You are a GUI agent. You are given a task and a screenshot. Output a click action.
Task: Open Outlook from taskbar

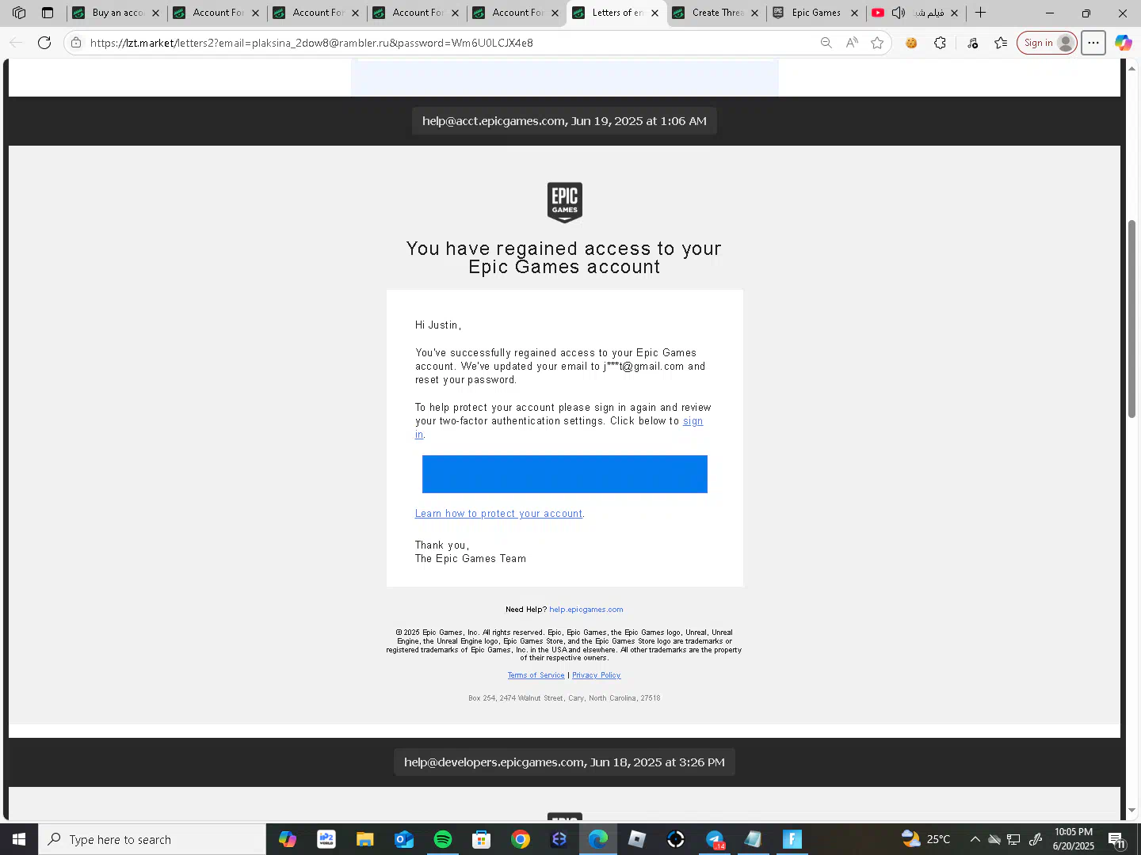(404, 839)
